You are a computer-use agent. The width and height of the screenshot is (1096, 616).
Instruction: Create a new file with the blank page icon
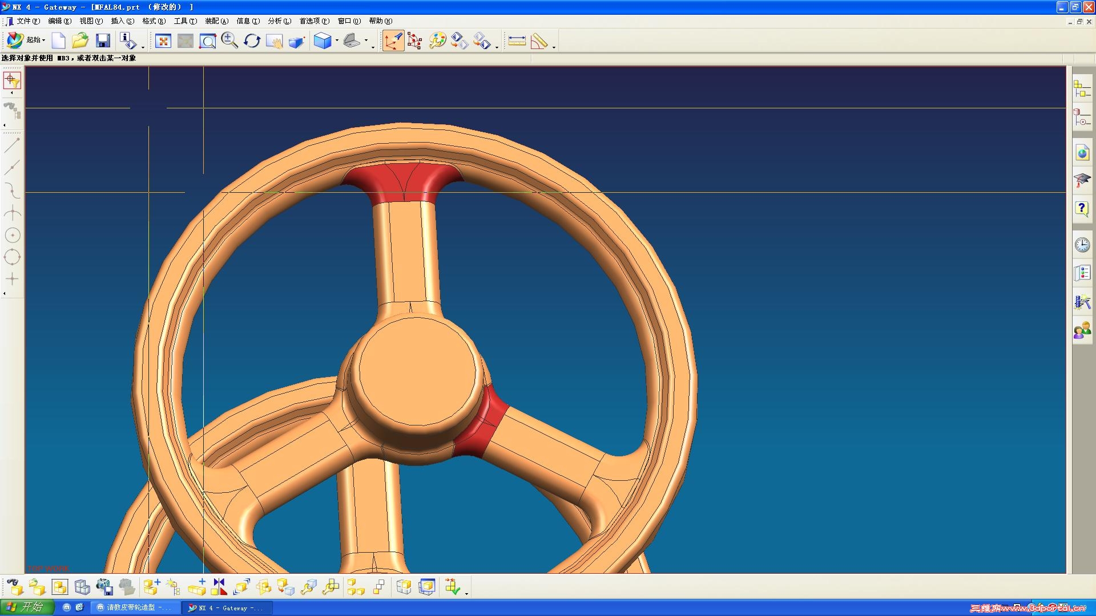pyautogui.click(x=59, y=41)
